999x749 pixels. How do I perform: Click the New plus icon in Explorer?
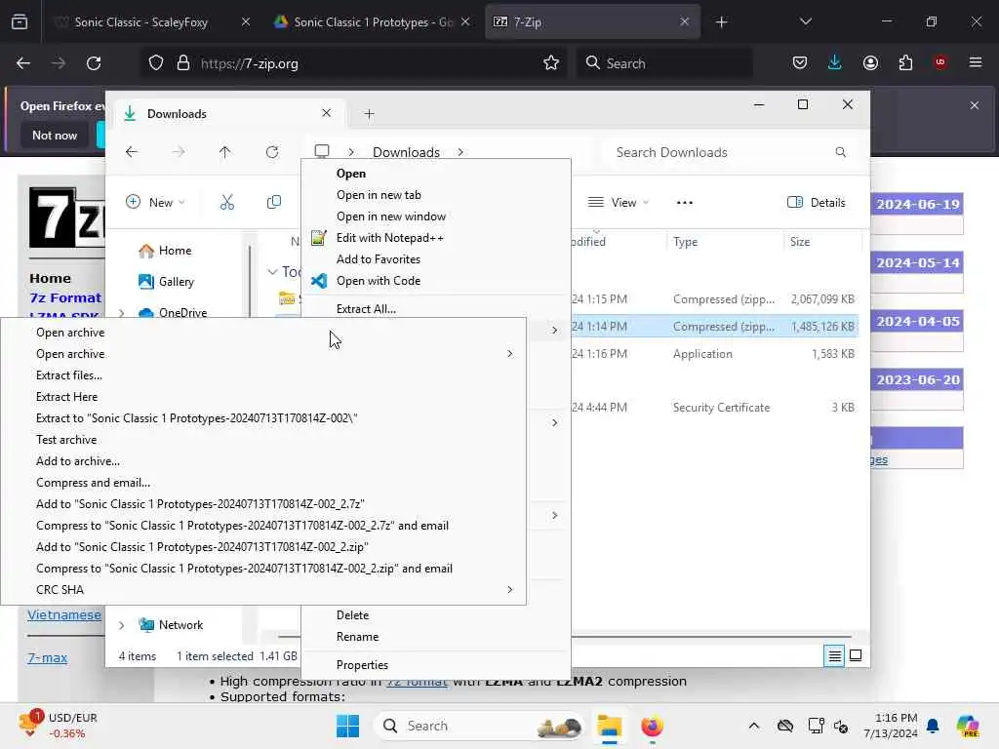(133, 202)
